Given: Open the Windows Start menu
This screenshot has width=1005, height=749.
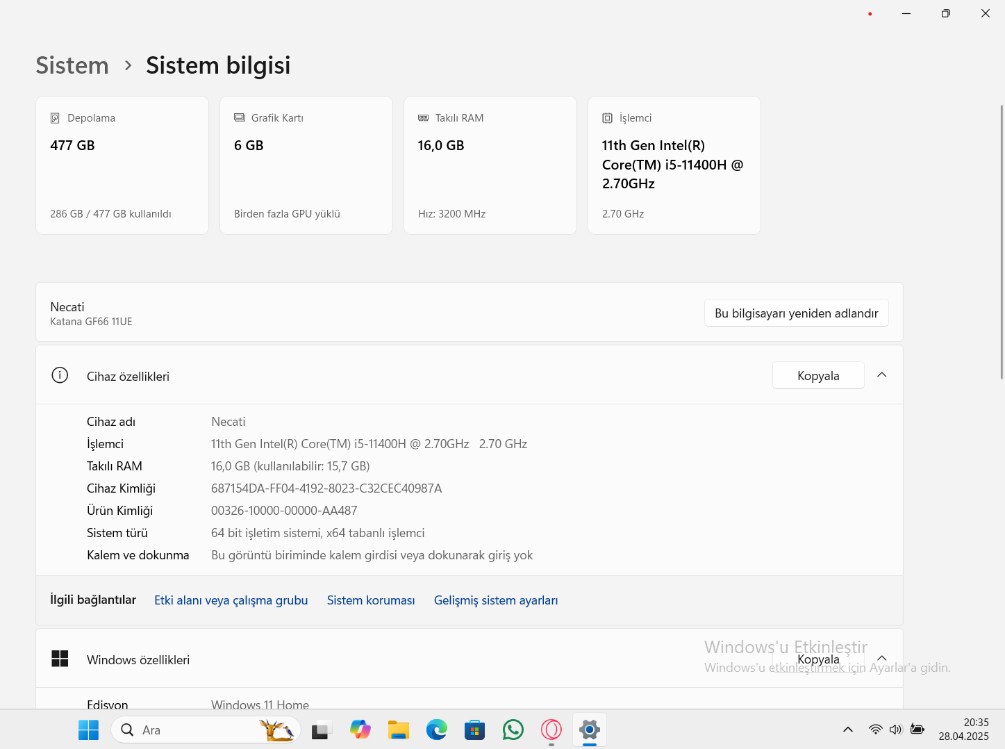Looking at the screenshot, I should 88,730.
